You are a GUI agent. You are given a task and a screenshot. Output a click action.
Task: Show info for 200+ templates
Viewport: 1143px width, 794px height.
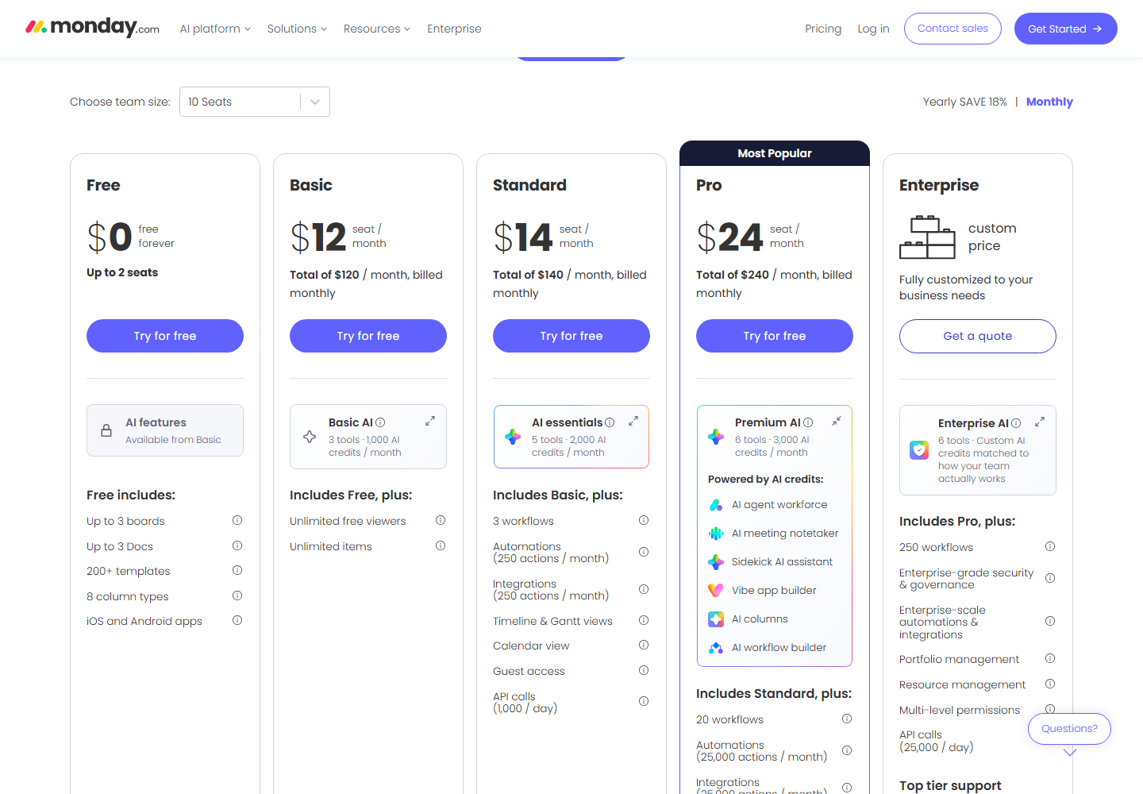[237, 571]
